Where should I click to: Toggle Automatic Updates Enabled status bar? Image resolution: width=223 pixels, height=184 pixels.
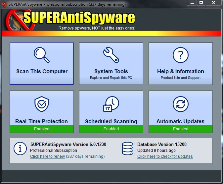(181, 129)
